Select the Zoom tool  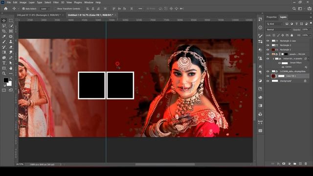click(x=4, y=73)
